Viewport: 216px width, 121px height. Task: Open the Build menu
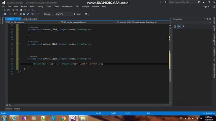point(32,6)
